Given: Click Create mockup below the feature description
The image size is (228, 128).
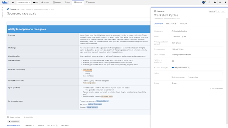Looking at the screenshot, I should click(14, 117).
